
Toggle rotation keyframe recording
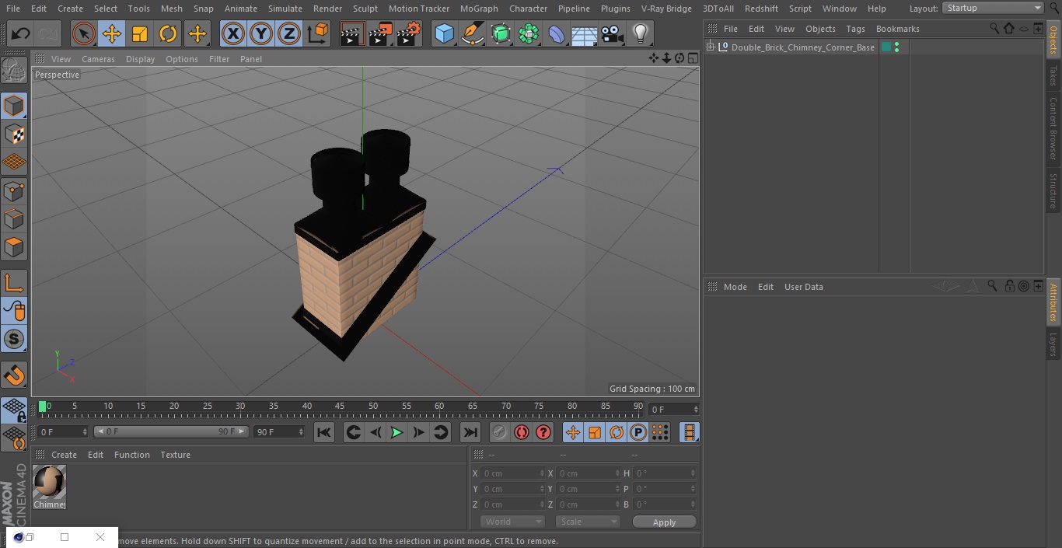pyautogui.click(x=617, y=432)
